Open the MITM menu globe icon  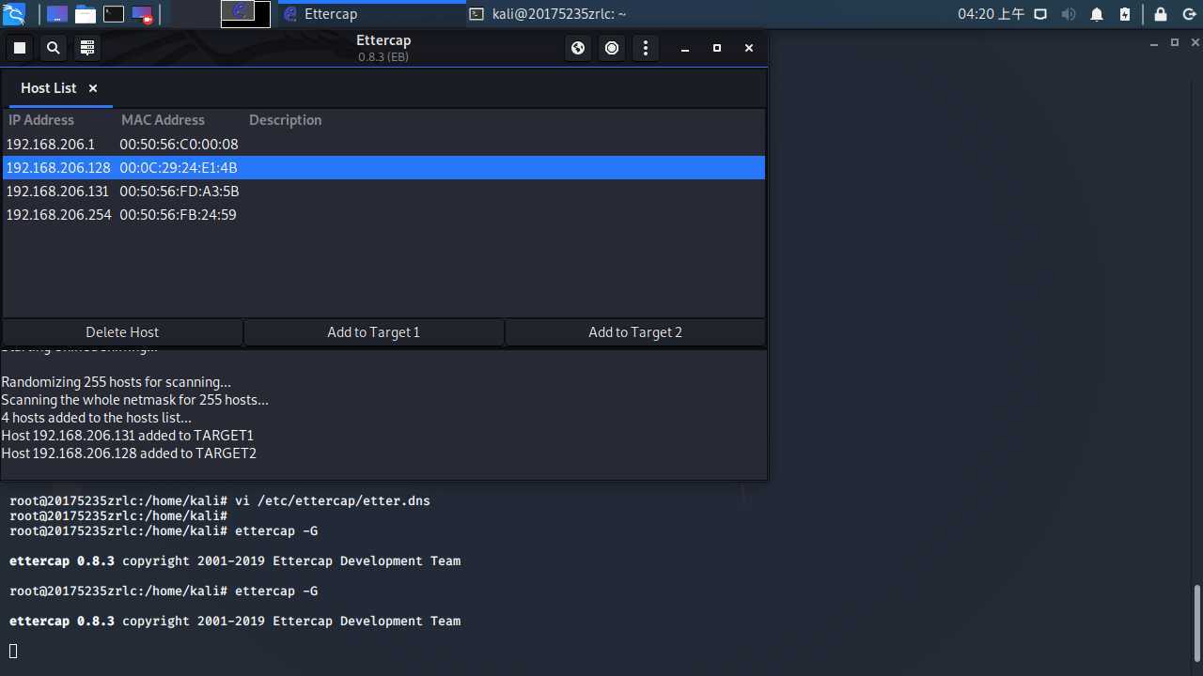(x=578, y=48)
